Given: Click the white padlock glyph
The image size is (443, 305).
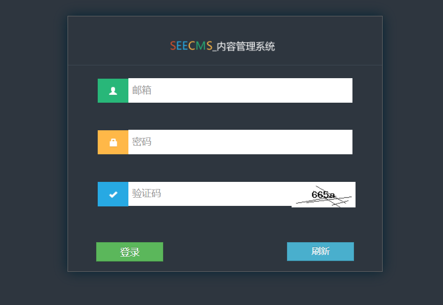Looking at the screenshot, I should [x=113, y=143].
